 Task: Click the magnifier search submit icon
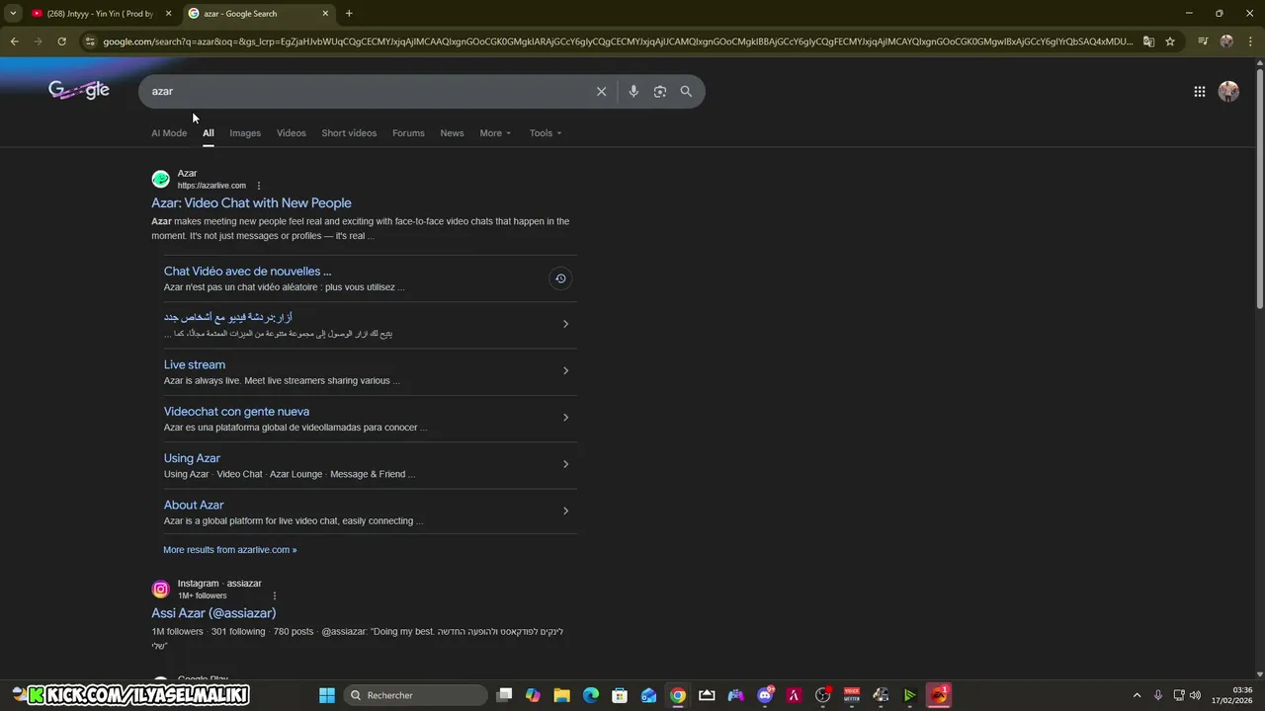686,91
